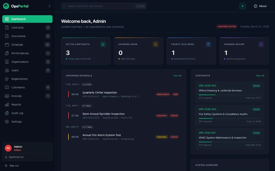Click the 'Next 60 days' text
This screenshot has height=171, width=275.
point(128,59)
